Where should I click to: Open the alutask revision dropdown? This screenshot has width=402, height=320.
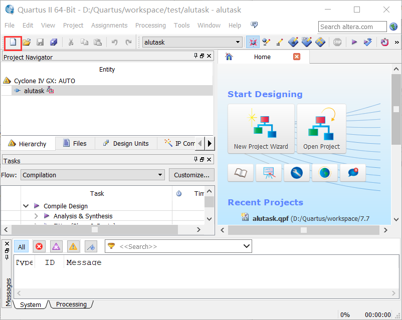192,42
